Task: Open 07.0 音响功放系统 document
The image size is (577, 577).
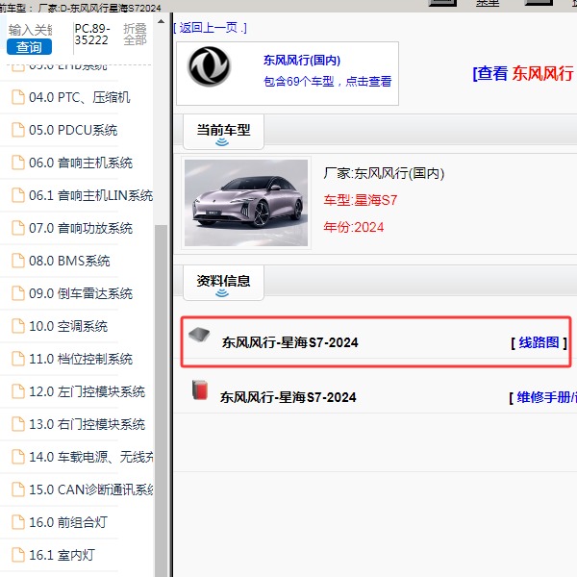Action: tap(81, 228)
